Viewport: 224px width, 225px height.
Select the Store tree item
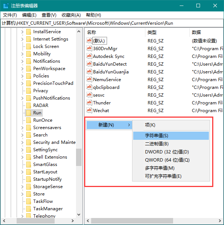click(x=39, y=194)
